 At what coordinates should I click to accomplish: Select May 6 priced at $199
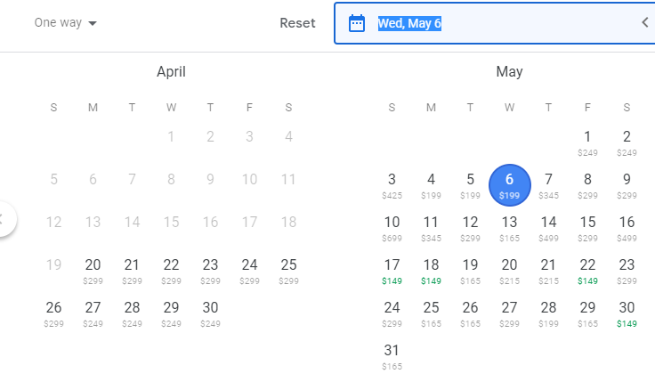[509, 183]
